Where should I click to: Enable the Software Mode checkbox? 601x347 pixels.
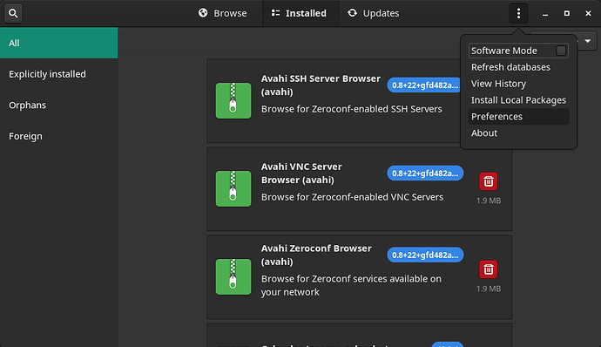tap(561, 51)
